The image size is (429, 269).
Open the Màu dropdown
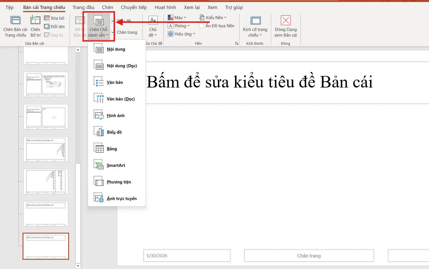click(x=177, y=17)
